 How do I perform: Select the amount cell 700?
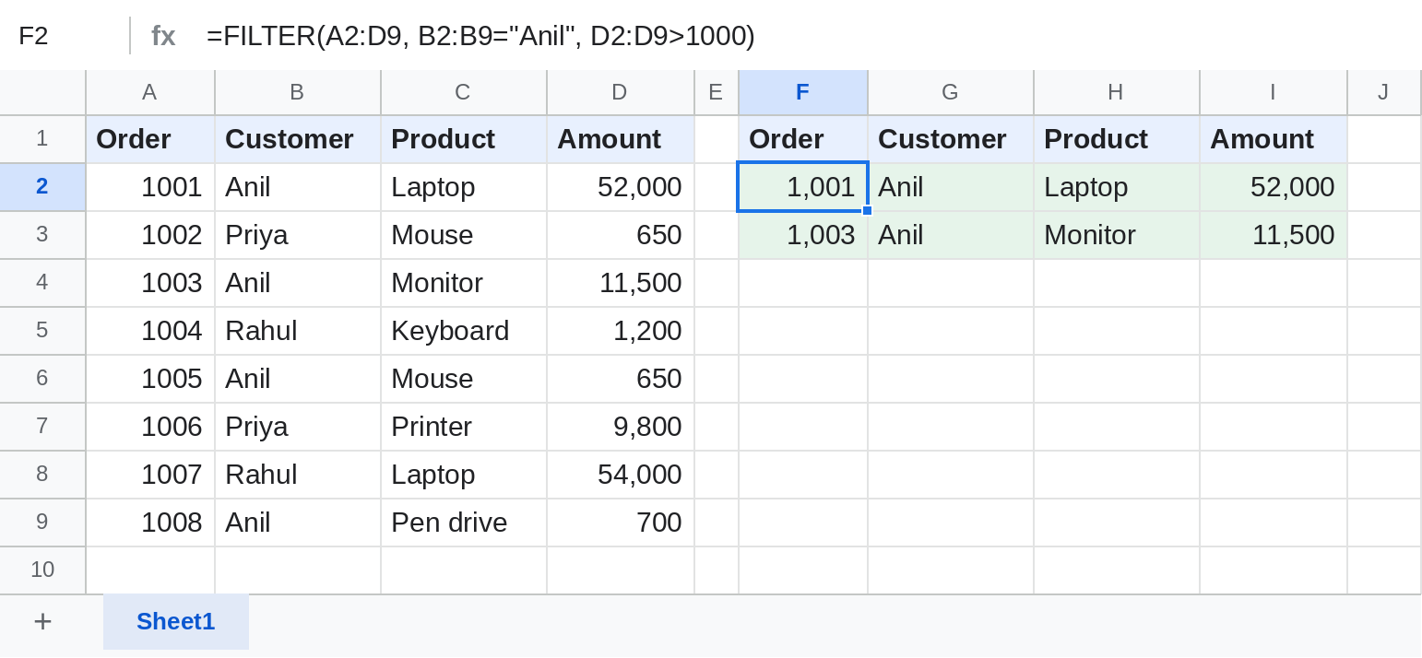coord(621,523)
